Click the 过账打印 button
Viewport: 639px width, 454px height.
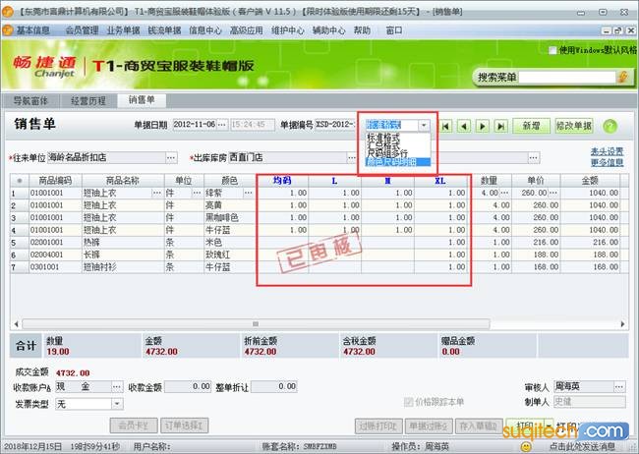(378, 426)
